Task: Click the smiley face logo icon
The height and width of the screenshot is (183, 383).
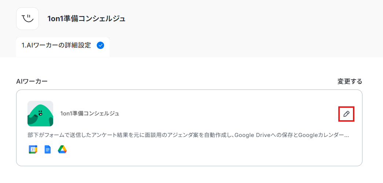Action: point(27,18)
